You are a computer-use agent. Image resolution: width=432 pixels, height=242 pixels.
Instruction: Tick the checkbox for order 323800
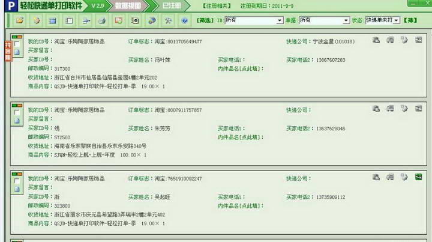17,181
